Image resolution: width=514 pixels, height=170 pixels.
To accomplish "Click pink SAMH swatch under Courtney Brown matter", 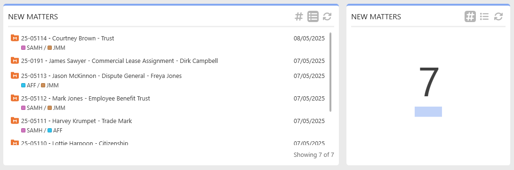I will (x=23, y=48).
